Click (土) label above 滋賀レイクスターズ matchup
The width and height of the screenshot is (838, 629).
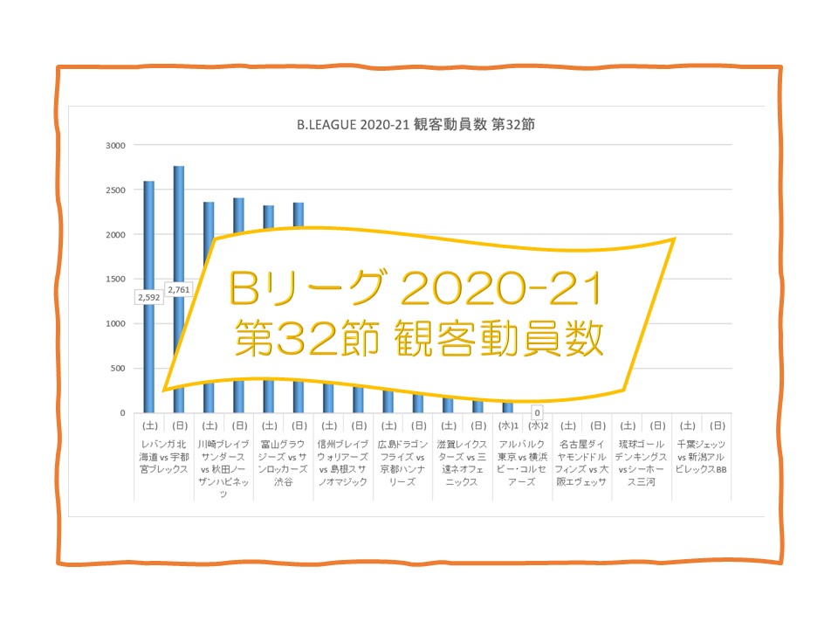point(449,425)
